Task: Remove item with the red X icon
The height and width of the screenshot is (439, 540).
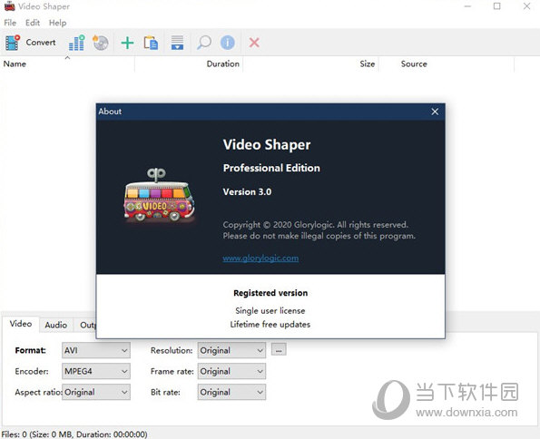Action: coord(254,43)
